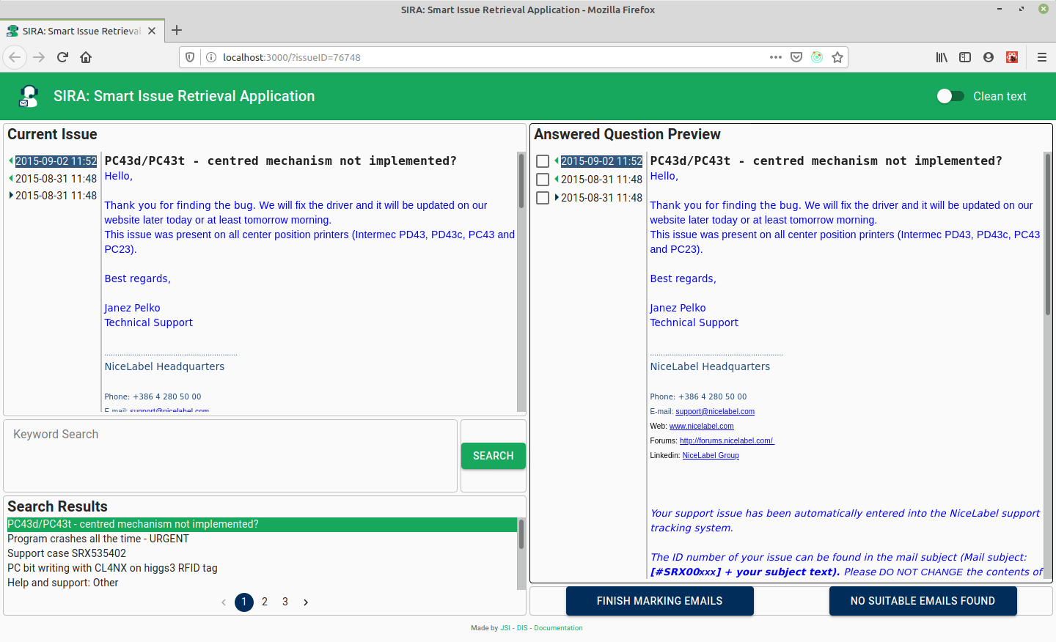The width and height of the screenshot is (1056, 642).
Task: Open a new browser tab
Action: (177, 31)
